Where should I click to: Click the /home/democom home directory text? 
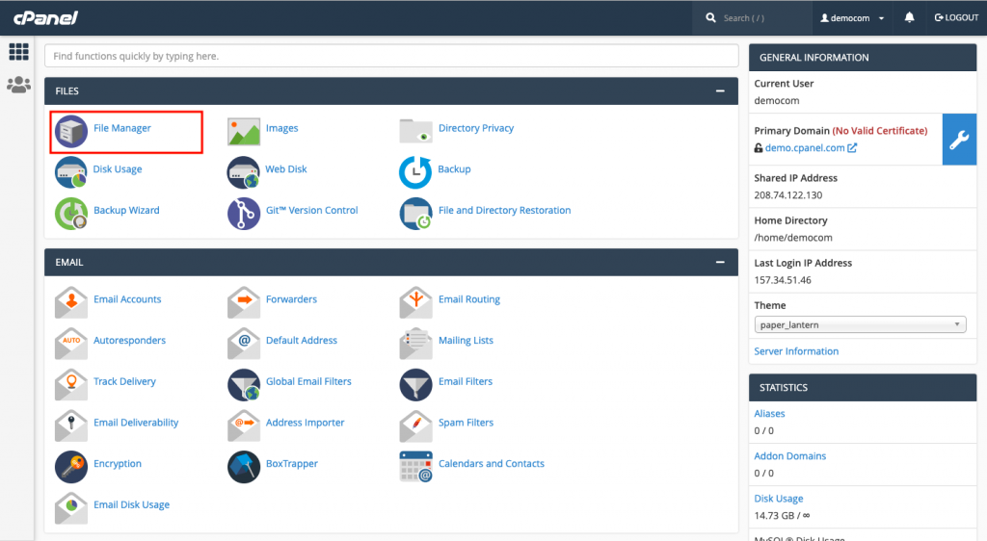click(x=793, y=238)
